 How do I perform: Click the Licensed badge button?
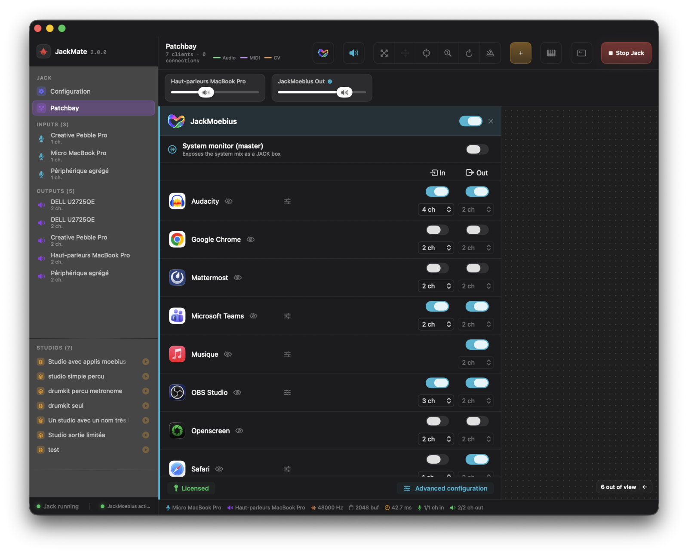191,488
